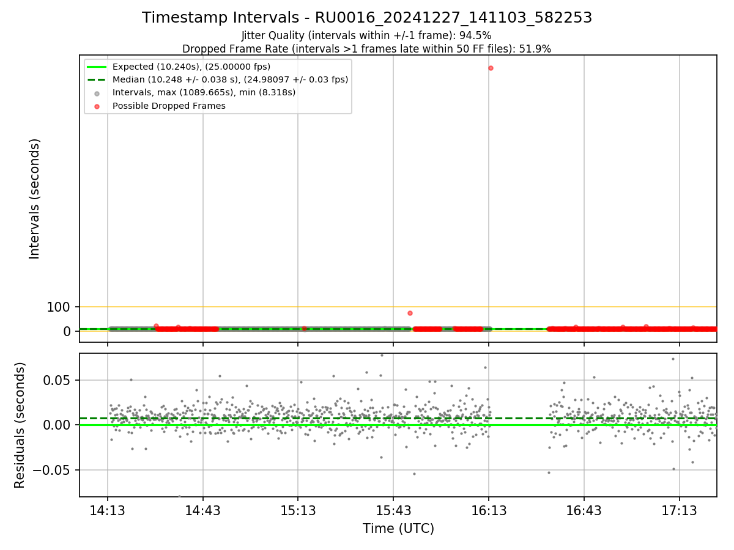The width and height of the screenshot is (734, 550).
Task: Click the "0" tick label on intervals axis
Action: point(67,331)
